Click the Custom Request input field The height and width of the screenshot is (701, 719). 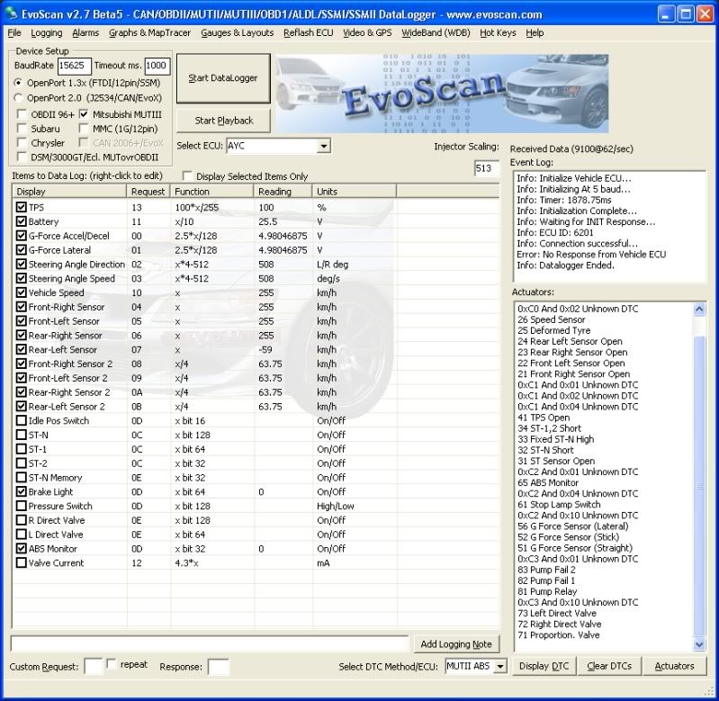[x=94, y=667]
